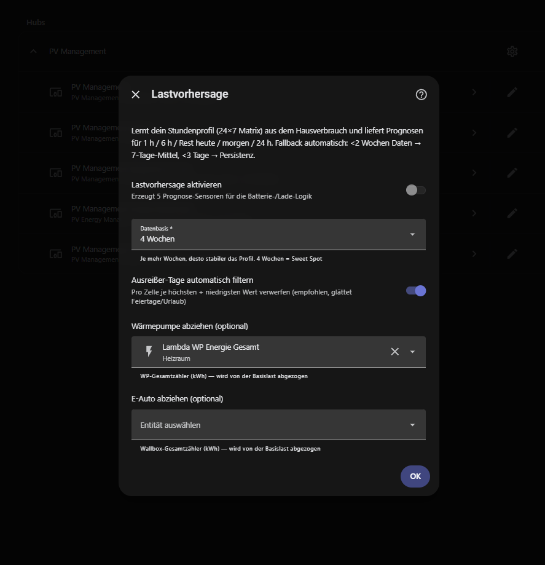Open the first PV Management entry chevron
Image resolution: width=545 pixels, height=565 pixels.
coord(474,92)
